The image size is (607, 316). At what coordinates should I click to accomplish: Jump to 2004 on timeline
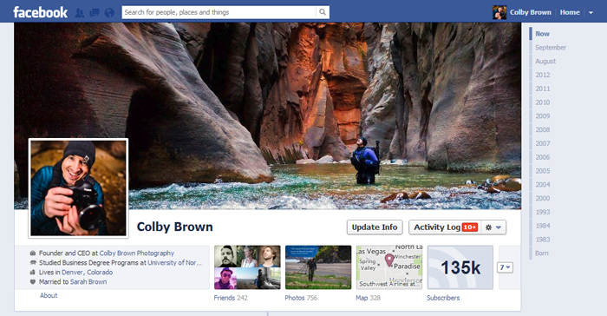coord(542,185)
